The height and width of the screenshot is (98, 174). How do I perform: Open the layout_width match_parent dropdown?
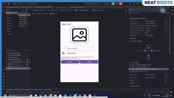coord(165,21)
